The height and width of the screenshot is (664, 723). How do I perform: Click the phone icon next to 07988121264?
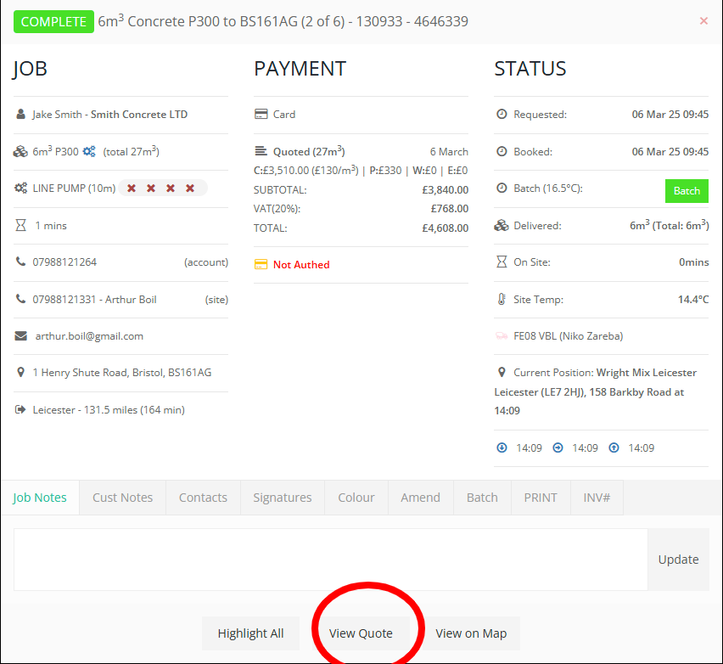click(20, 262)
